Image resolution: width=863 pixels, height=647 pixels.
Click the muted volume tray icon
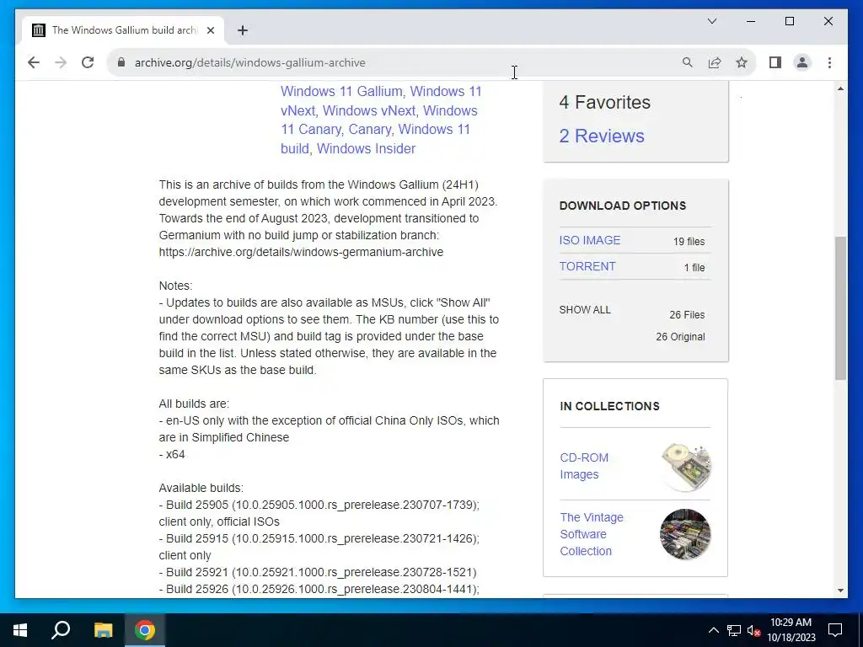754,630
